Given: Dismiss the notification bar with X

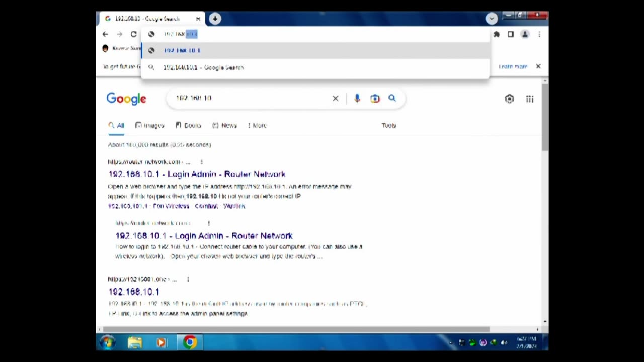Looking at the screenshot, I should point(538,66).
